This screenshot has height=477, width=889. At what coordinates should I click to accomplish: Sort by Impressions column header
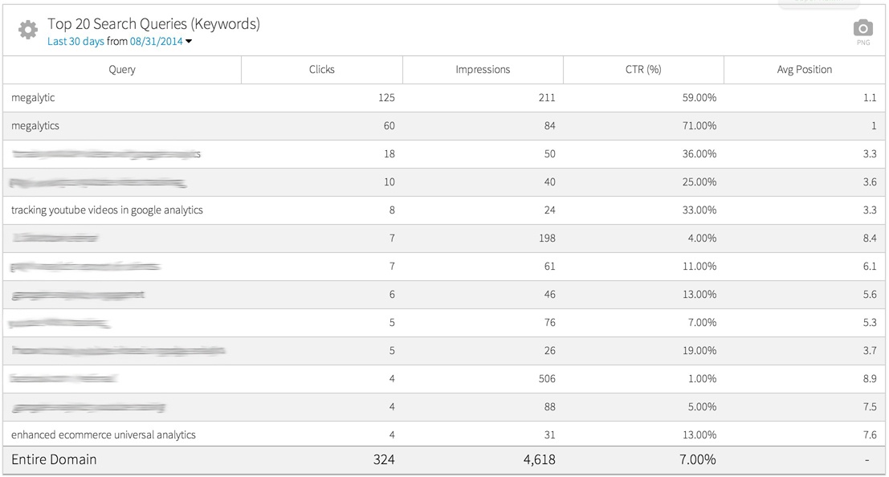click(483, 70)
